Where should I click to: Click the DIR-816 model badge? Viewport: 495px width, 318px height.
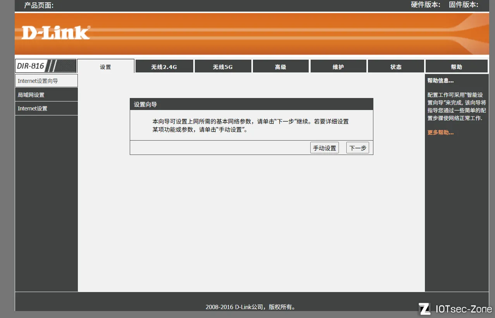tap(46, 66)
